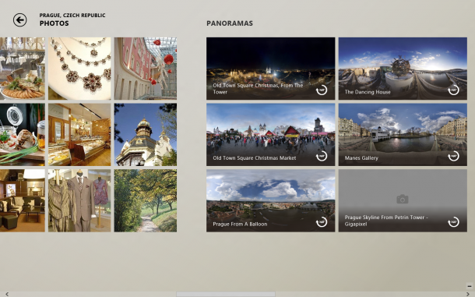Open the golden-domed church photo
The image size is (475, 297).
click(x=146, y=135)
